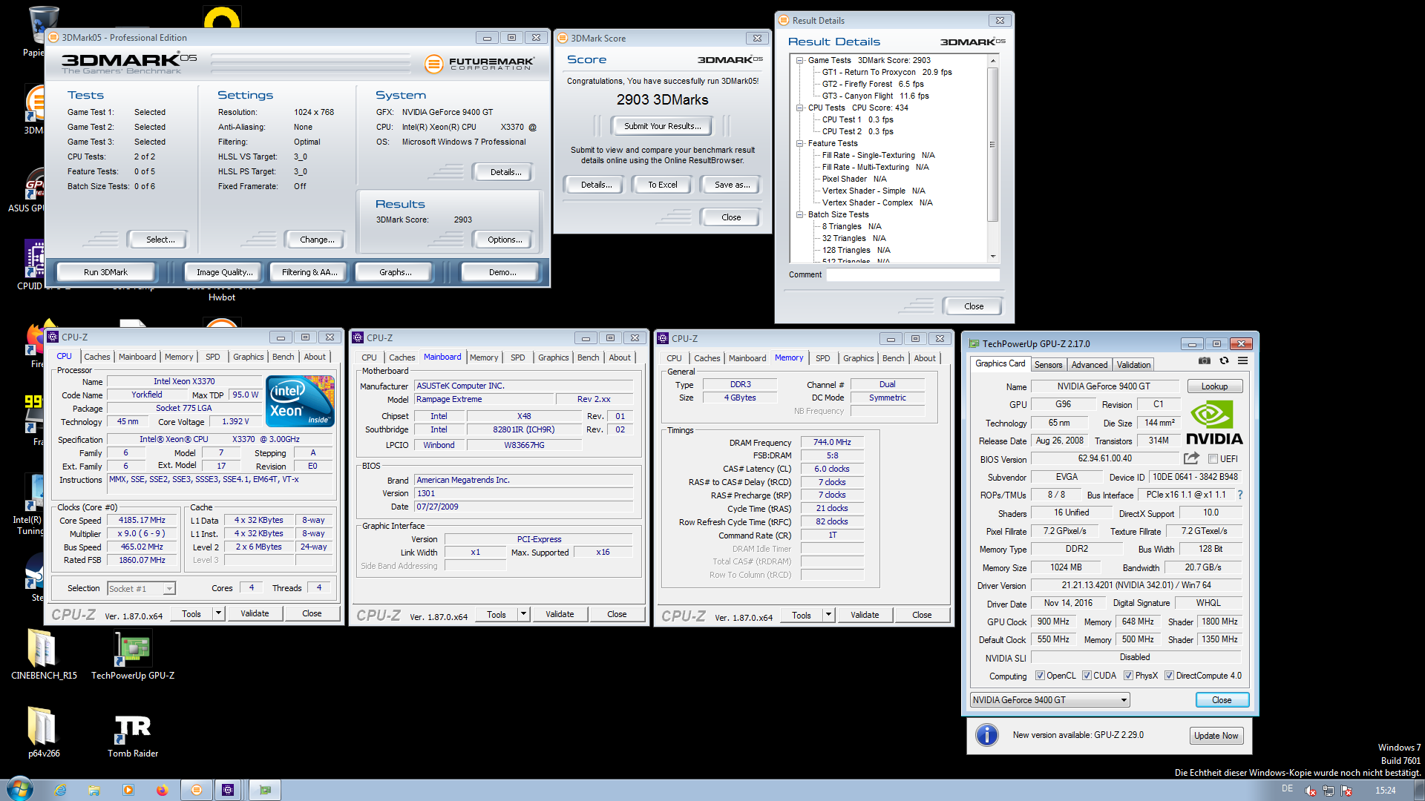Toggle the CUDA checkbox
This screenshot has height=801, width=1425.
pos(1087,676)
